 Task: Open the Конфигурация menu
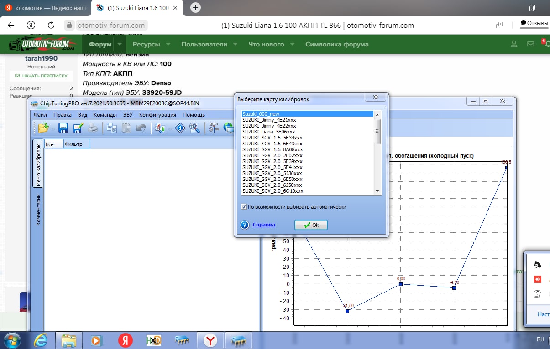[x=157, y=115]
